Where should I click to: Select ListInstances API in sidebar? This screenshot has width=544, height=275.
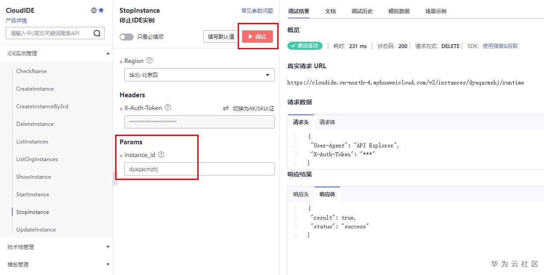tap(32, 141)
